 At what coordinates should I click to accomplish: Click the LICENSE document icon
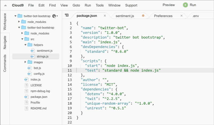(26, 85)
